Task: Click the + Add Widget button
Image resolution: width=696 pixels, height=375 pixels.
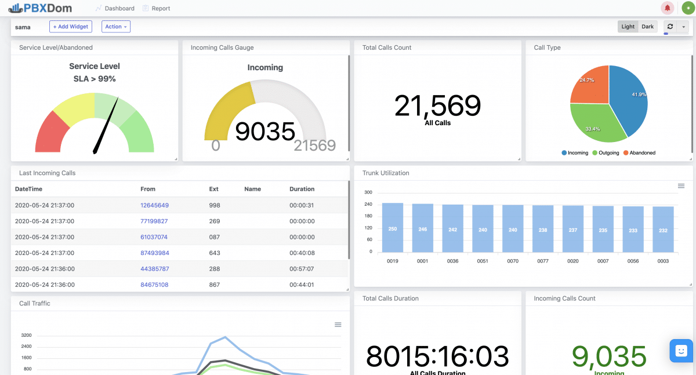Action: coord(70,26)
